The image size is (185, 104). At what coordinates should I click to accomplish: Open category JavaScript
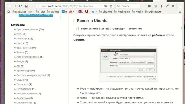(x=22, y=38)
